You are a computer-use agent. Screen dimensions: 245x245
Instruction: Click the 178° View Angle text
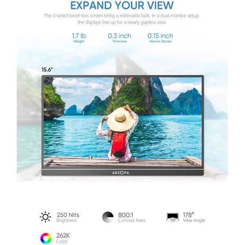pos(194,217)
